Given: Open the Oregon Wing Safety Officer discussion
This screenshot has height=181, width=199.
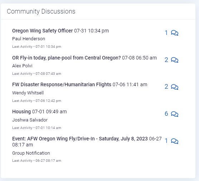Looking at the screenshot, I should pyautogui.click(x=42, y=31).
